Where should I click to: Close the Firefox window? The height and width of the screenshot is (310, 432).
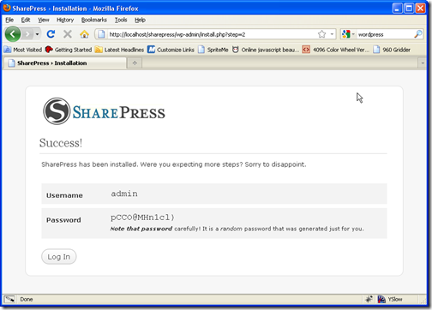click(421, 9)
